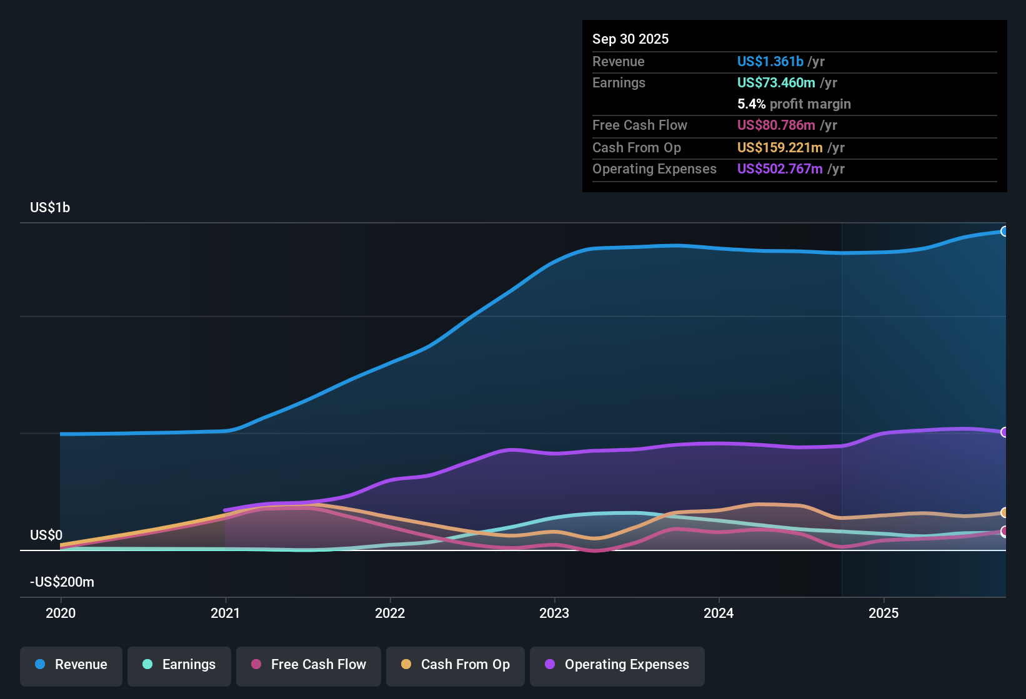Image resolution: width=1026 pixels, height=699 pixels.
Task: Select the orange Cash From Op endpoint marker
Action: tap(1004, 512)
